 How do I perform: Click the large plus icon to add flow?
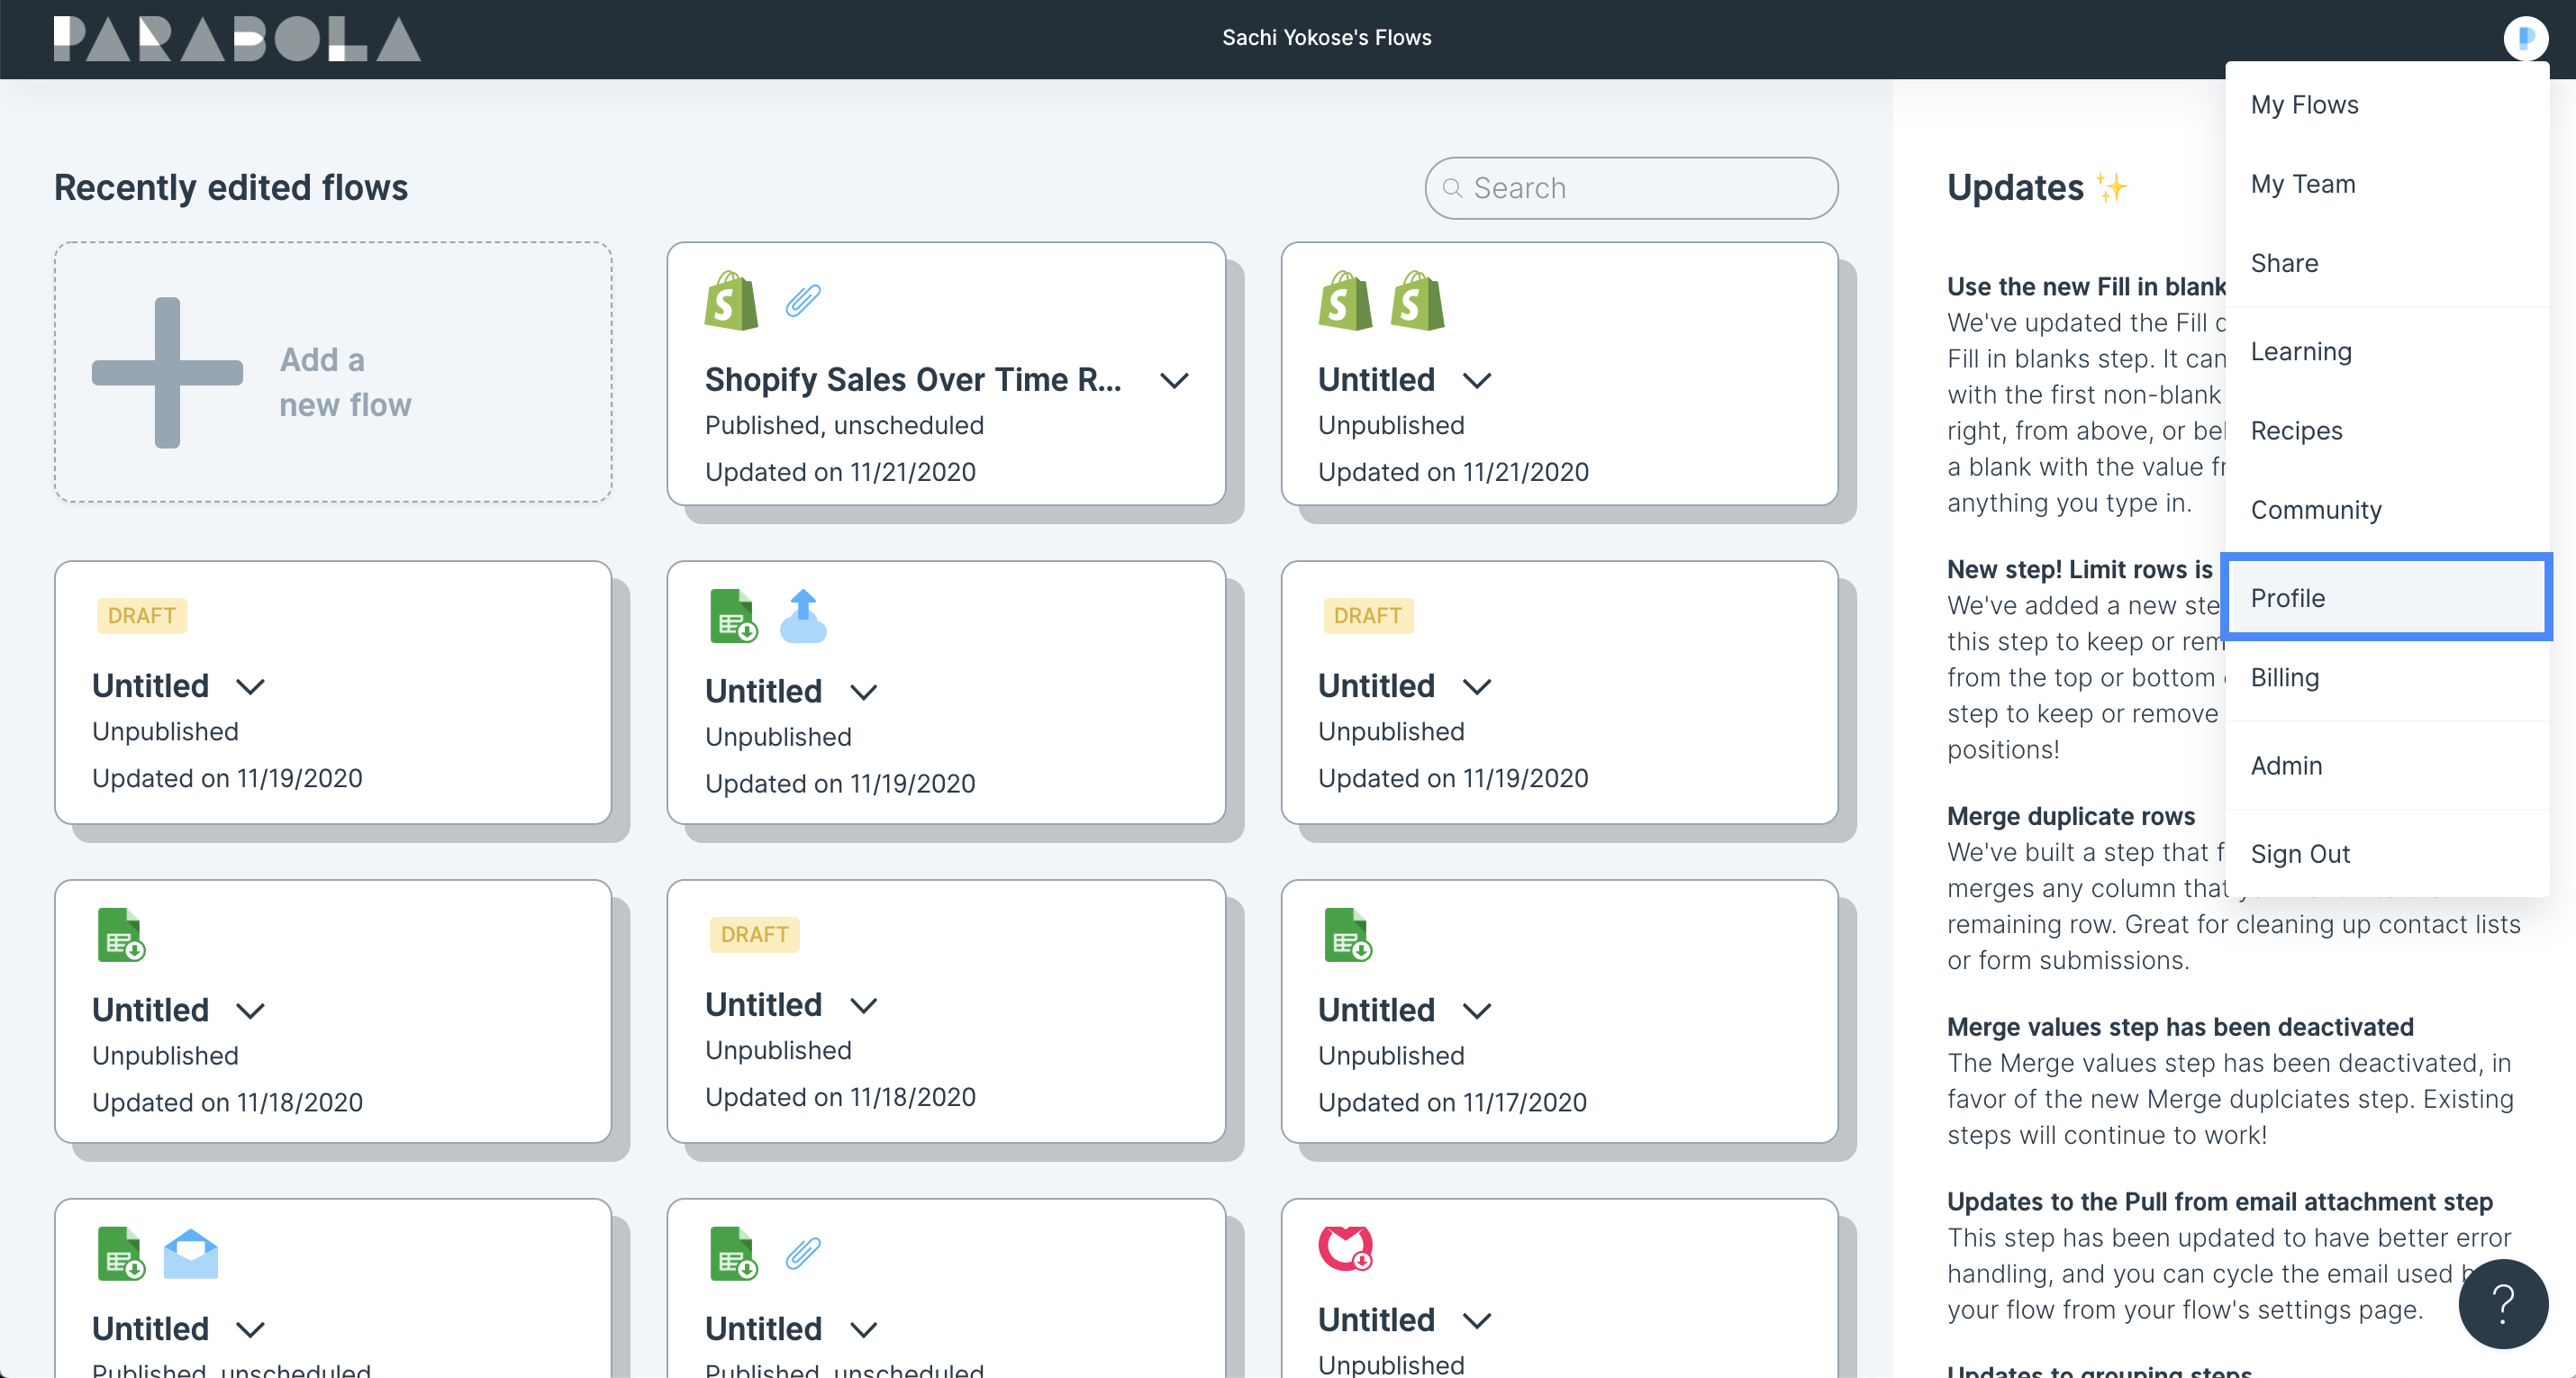point(167,372)
